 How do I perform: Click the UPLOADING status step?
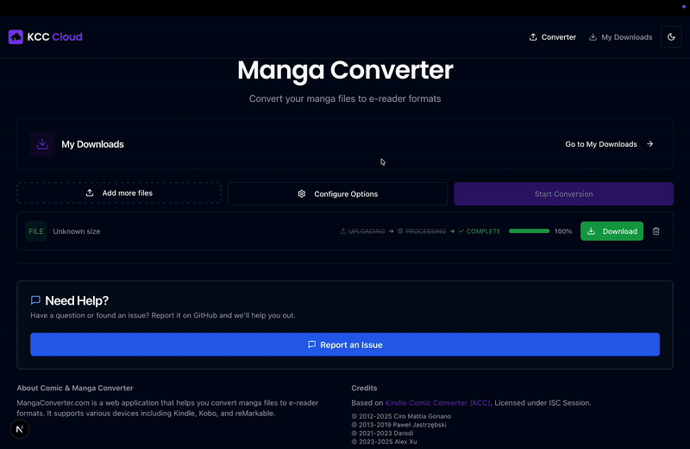pos(362,231)
